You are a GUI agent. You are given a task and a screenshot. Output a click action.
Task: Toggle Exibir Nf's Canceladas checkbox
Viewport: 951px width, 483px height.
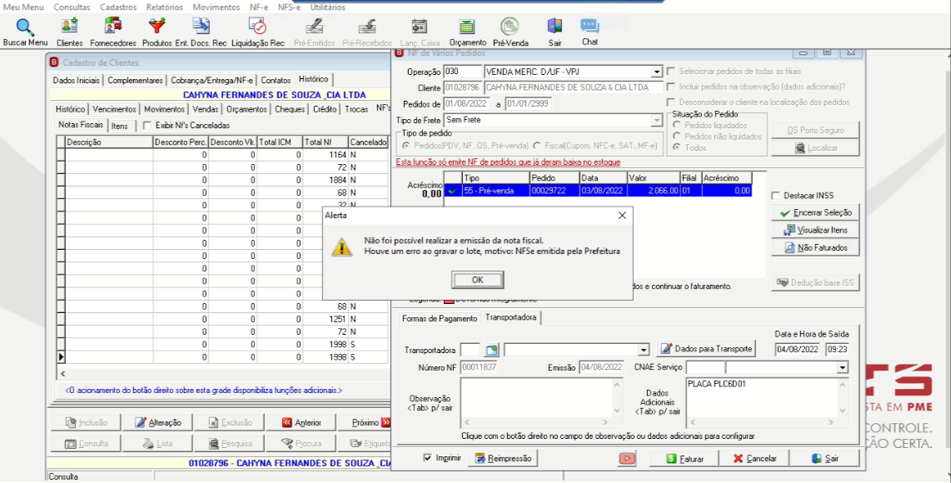[147, 126]
